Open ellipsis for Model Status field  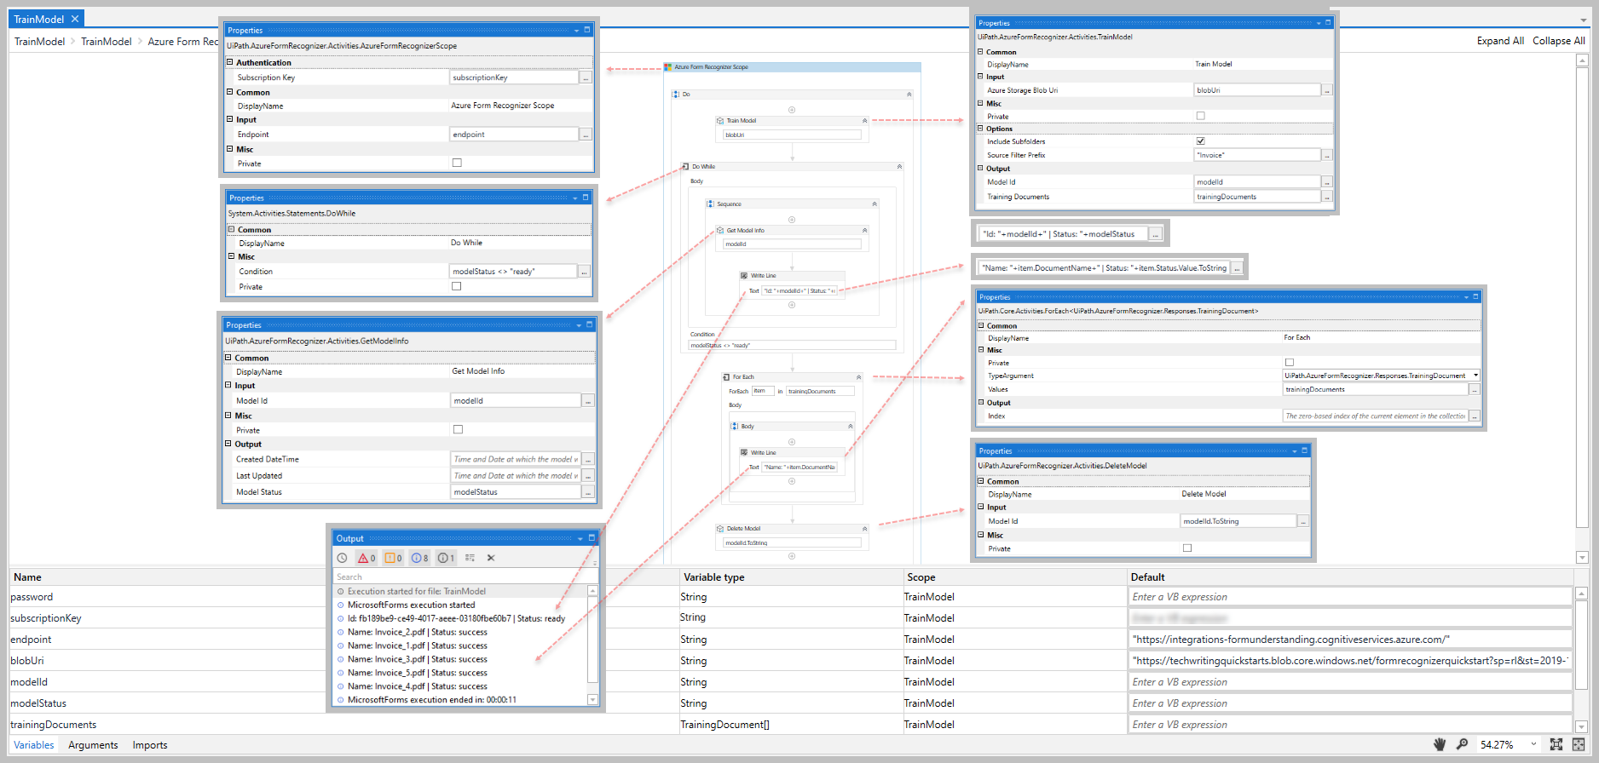tap(588, 492)
